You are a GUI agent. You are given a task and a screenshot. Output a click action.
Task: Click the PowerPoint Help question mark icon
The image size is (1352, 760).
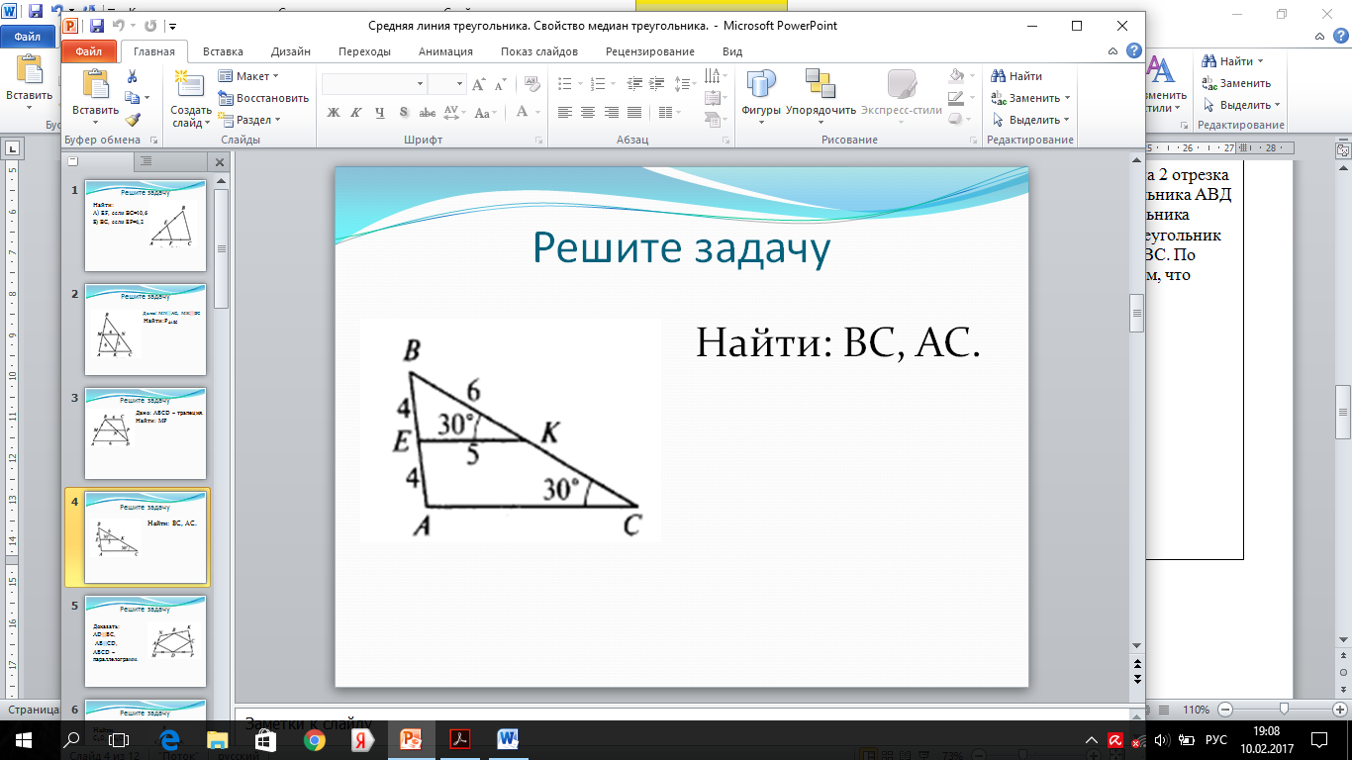click(1133, 51)
